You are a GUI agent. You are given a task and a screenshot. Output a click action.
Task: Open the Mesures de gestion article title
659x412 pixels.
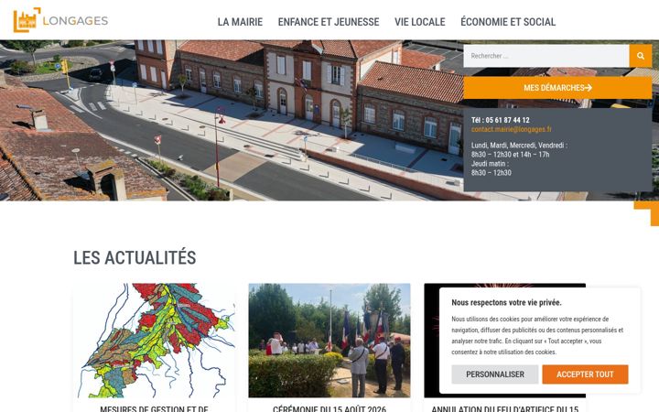tap(154, 408)
